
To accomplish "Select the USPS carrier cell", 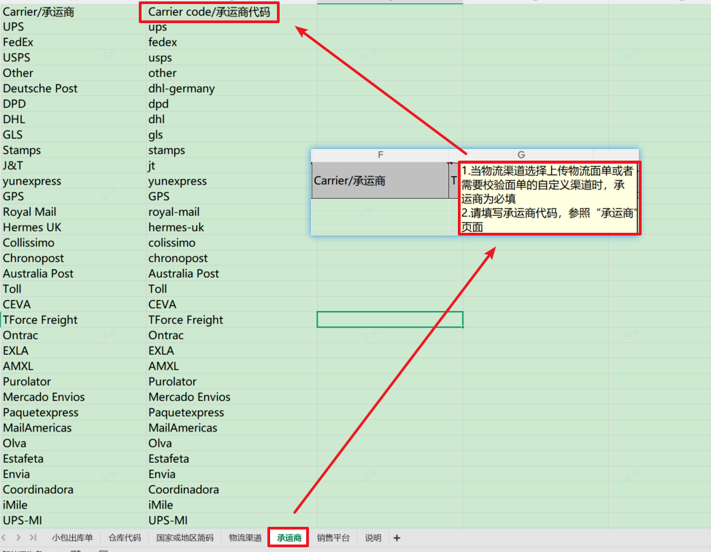I will click(73, 58).
